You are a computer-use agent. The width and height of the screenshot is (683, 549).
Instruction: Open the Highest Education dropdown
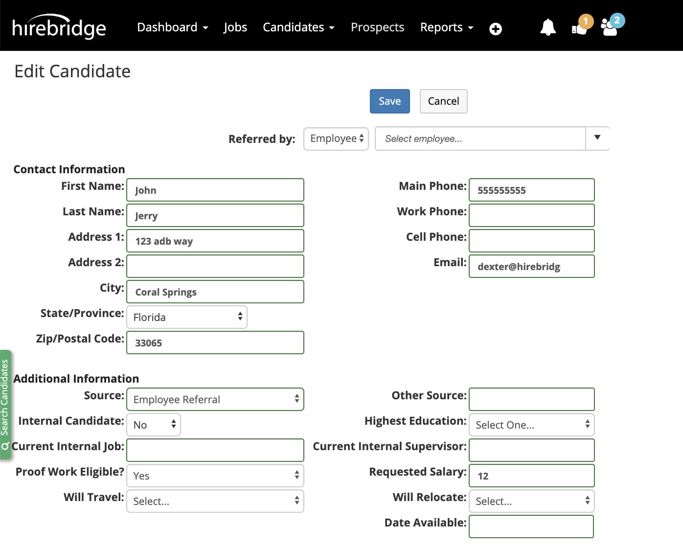pyautogui.click(x=531, y=425)
